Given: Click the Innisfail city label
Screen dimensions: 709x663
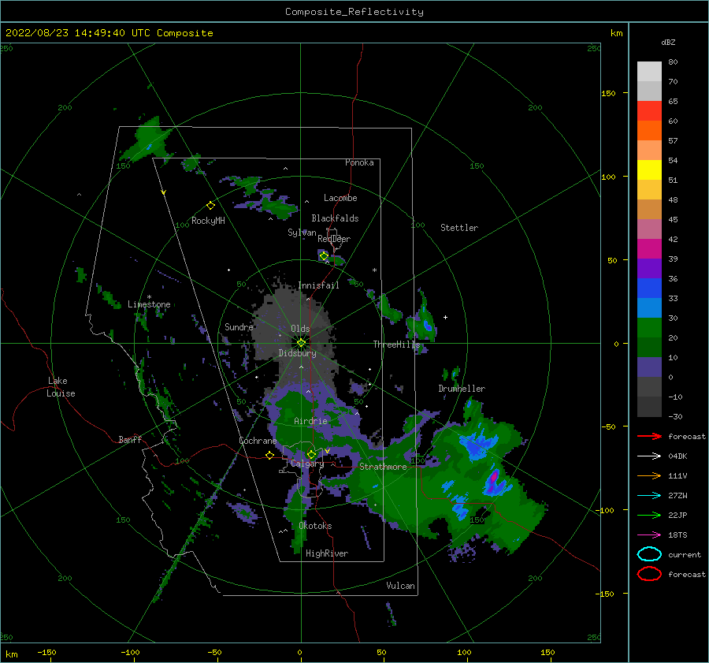Looking at the screenshot, I should click(x=318, y=285).
